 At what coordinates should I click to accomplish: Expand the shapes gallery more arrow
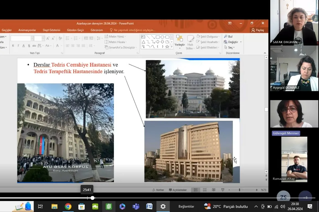[x=172, y=47]
